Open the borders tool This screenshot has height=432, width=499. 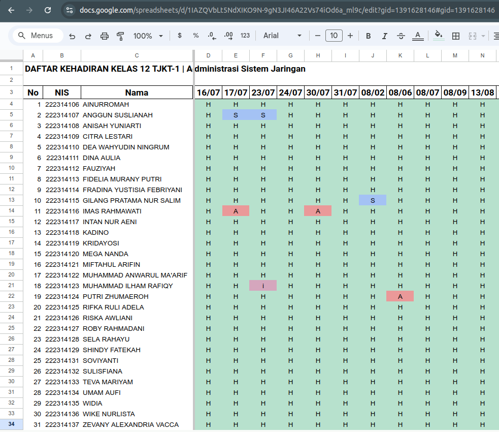pos(456,36)
